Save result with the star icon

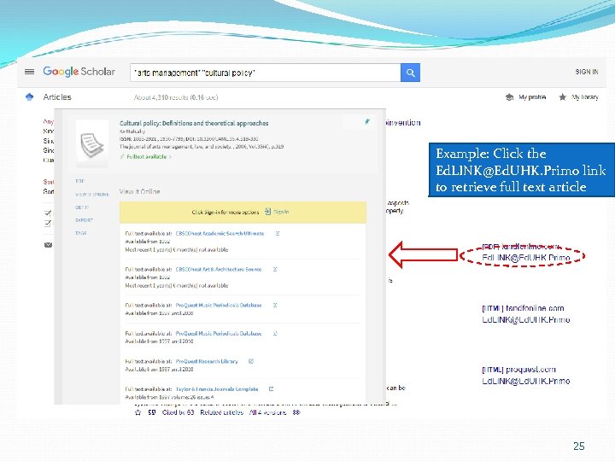(x=138, y=412)
